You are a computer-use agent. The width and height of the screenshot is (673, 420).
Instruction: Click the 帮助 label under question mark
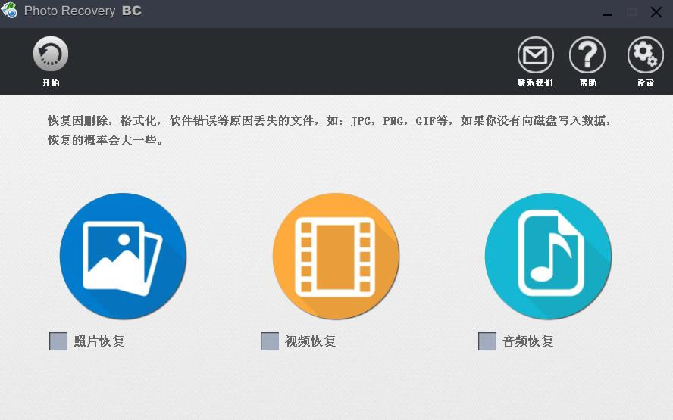[588, 82]
